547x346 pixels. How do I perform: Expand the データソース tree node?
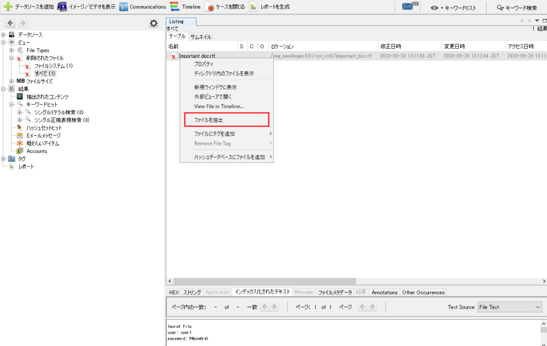coord(3,35)
